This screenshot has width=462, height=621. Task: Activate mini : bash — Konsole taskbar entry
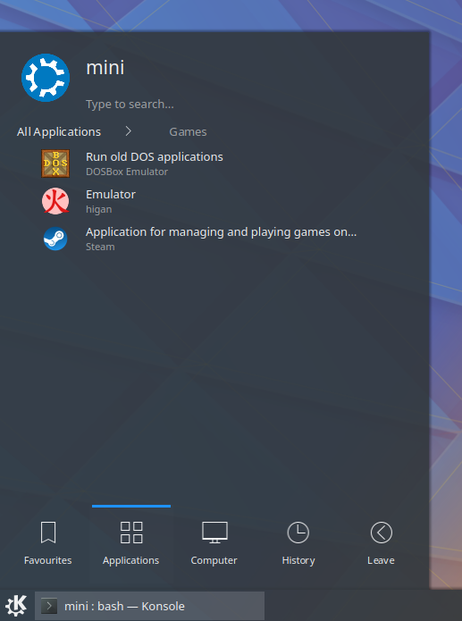(150, 606)
